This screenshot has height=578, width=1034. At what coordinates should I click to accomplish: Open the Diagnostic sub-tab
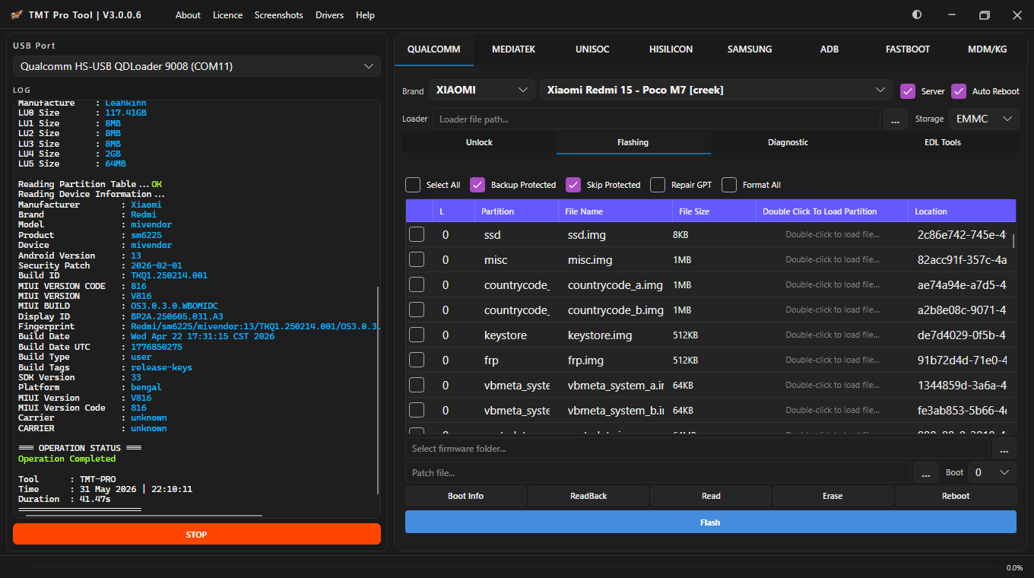(x=788, y=142)
